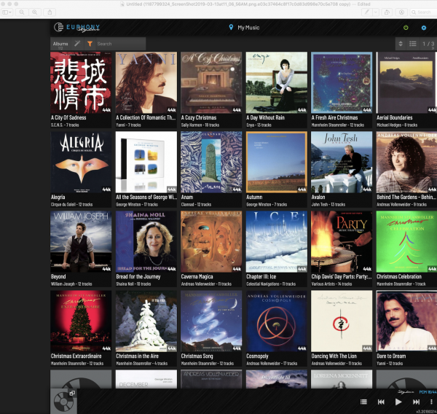Screen dimensions: 437x414
Task: Open All the Seasons of George Winston cover
Action: (x=146, y=162)
